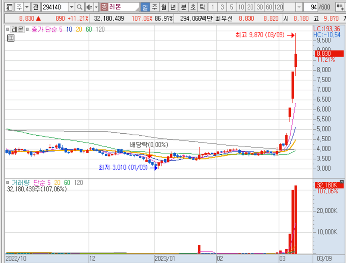Select the 5 interval button in toolbar

[232, 7]
